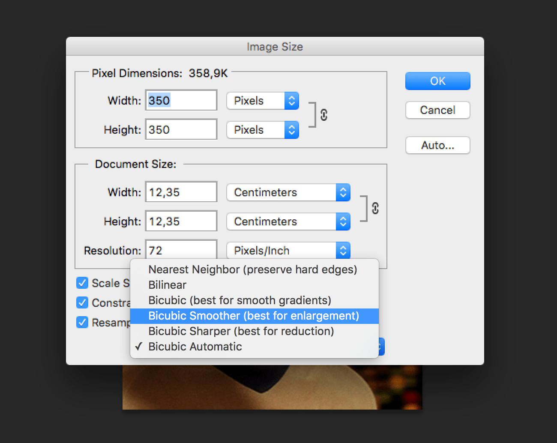Select Bilinear resampling method

pos(255,285)
